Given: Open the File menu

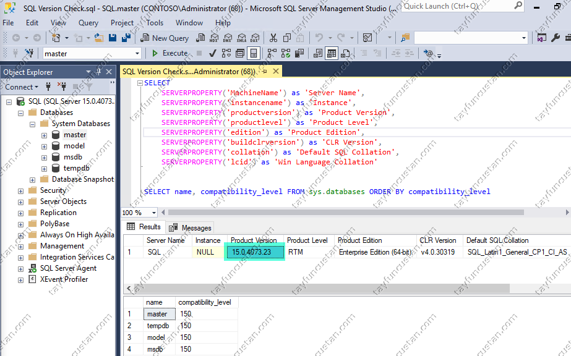Looking at the screenshot, I should (x=8, y=22).
